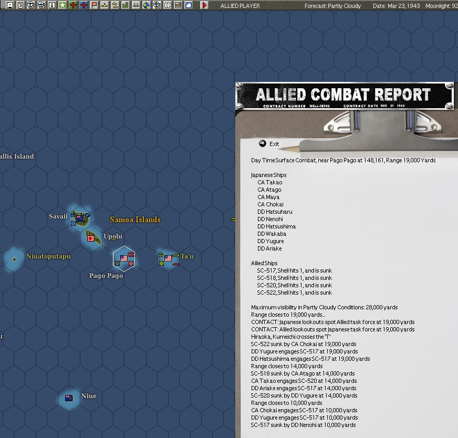The image size is (458, 438).
Task: Select the US flag base at Ta'u
Action: (168, 258)
